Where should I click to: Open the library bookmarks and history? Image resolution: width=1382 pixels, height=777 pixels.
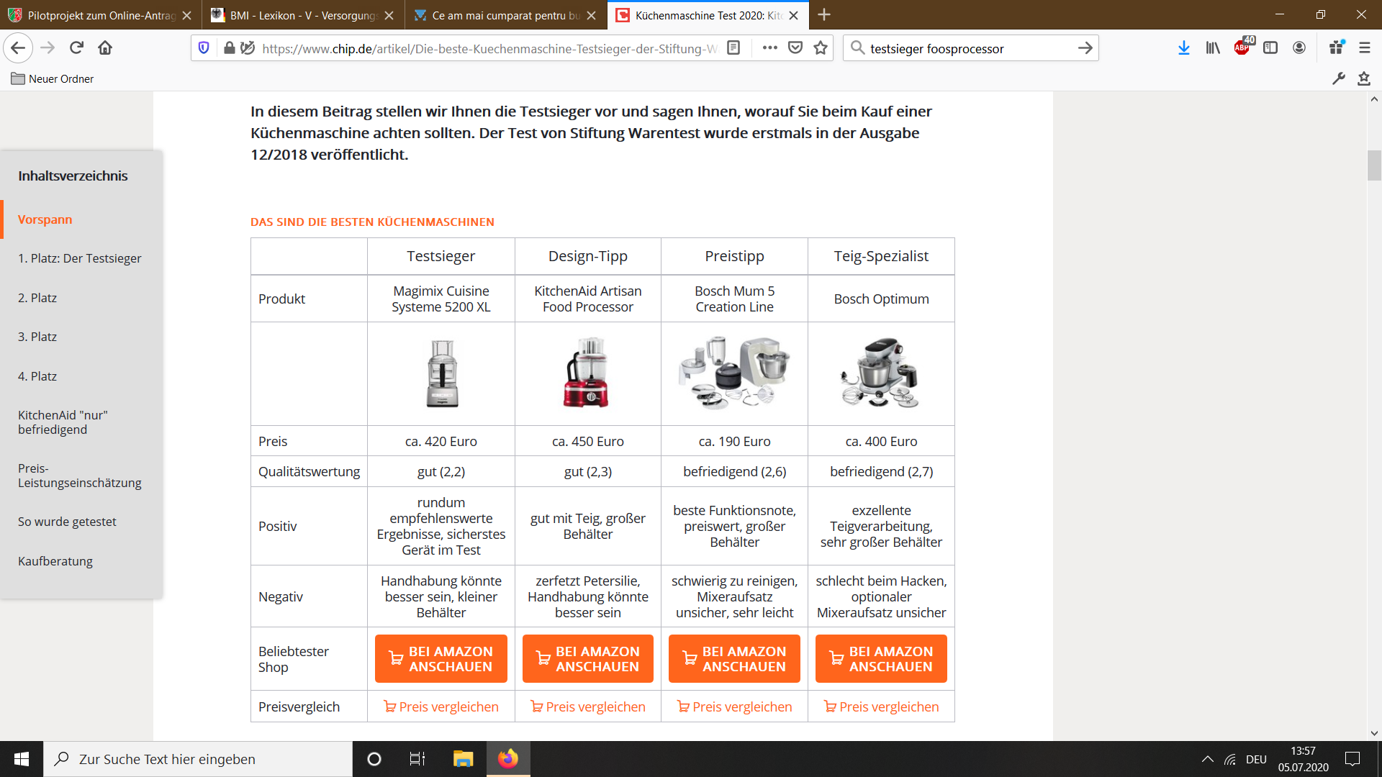click(x=1213, y=48)
